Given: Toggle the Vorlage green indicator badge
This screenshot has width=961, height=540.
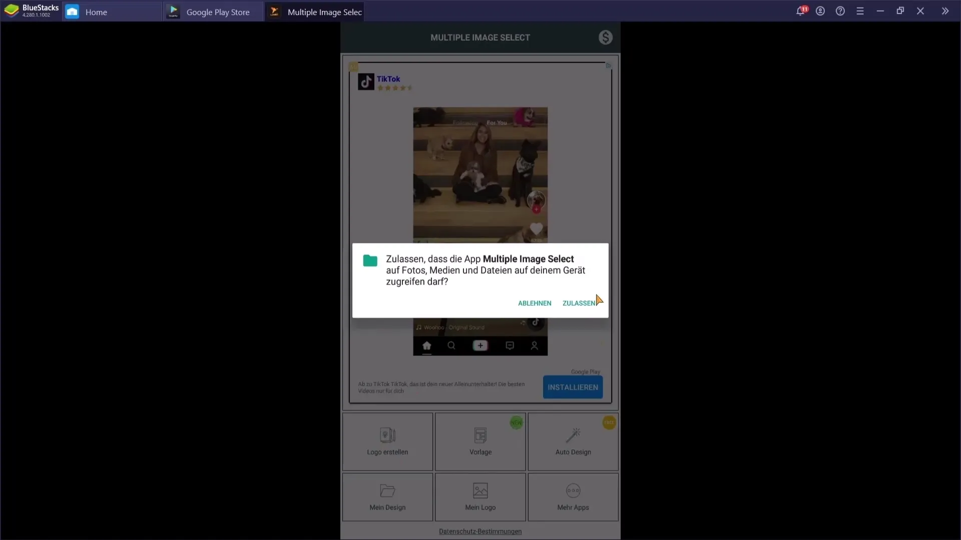Looking at the screenshot, I should point(517,422).
